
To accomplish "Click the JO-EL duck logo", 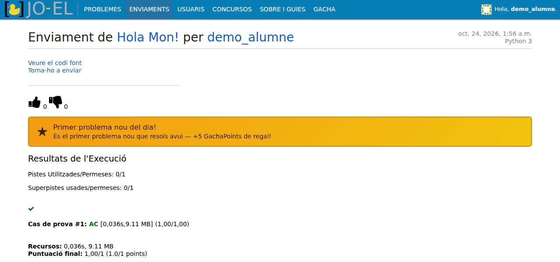I will coord(38,9).
